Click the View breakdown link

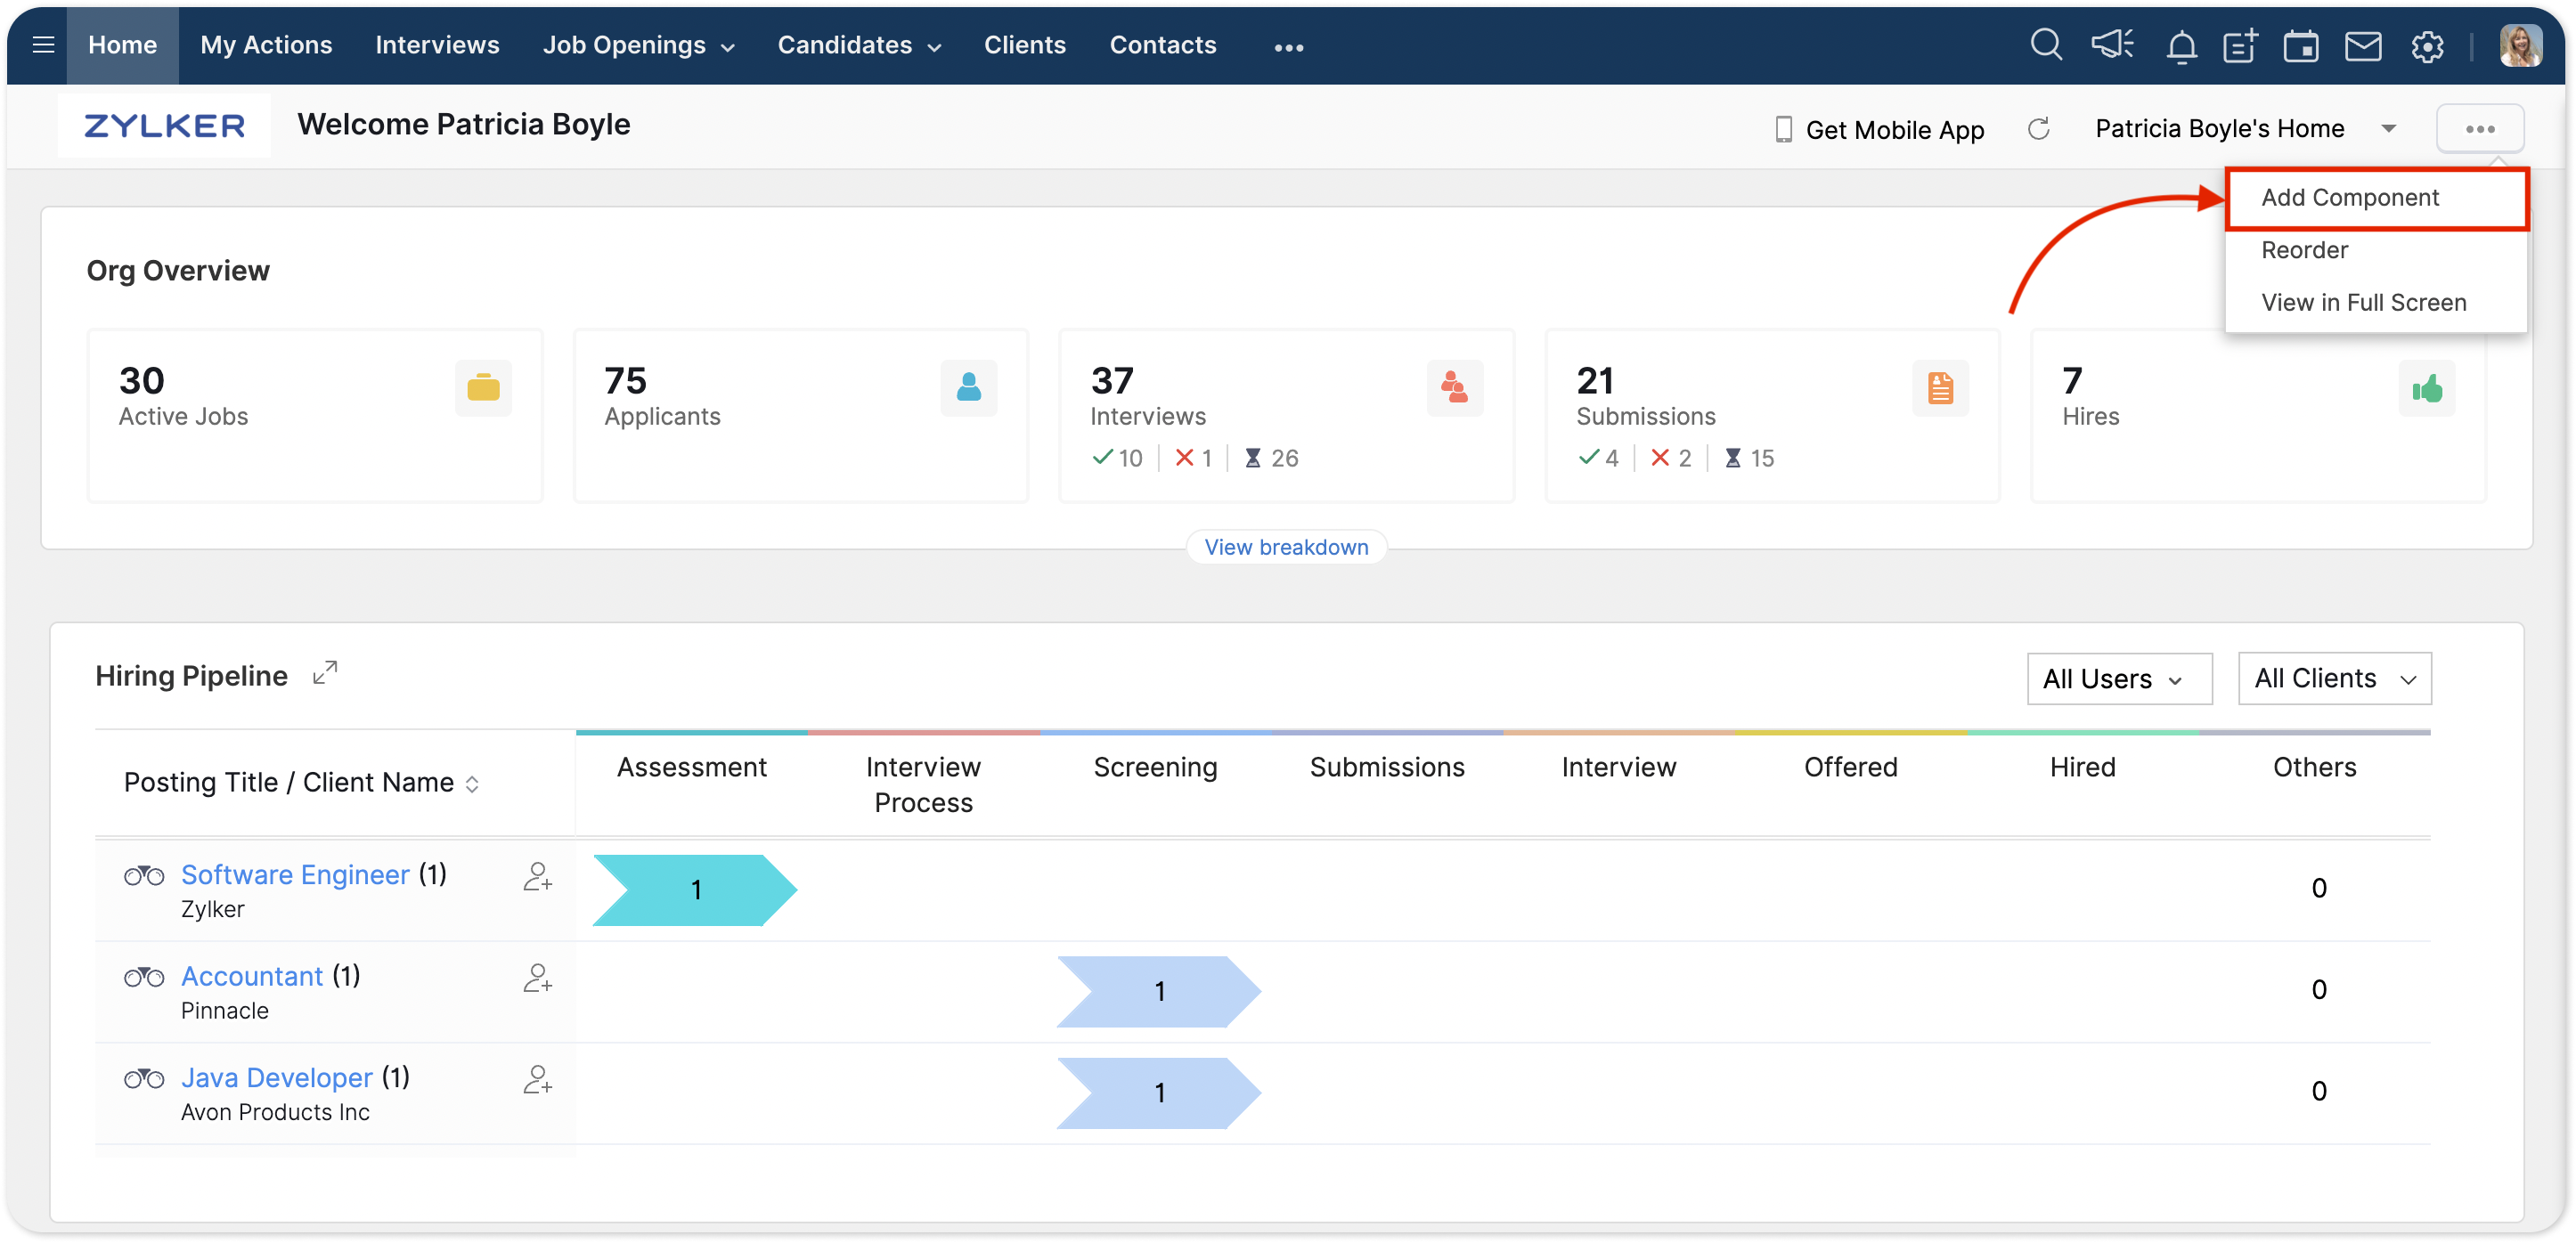(x=1286, y=547)
